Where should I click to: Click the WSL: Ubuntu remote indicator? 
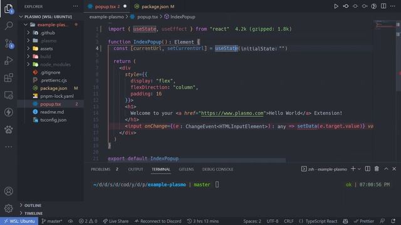[x=19, y=221]
